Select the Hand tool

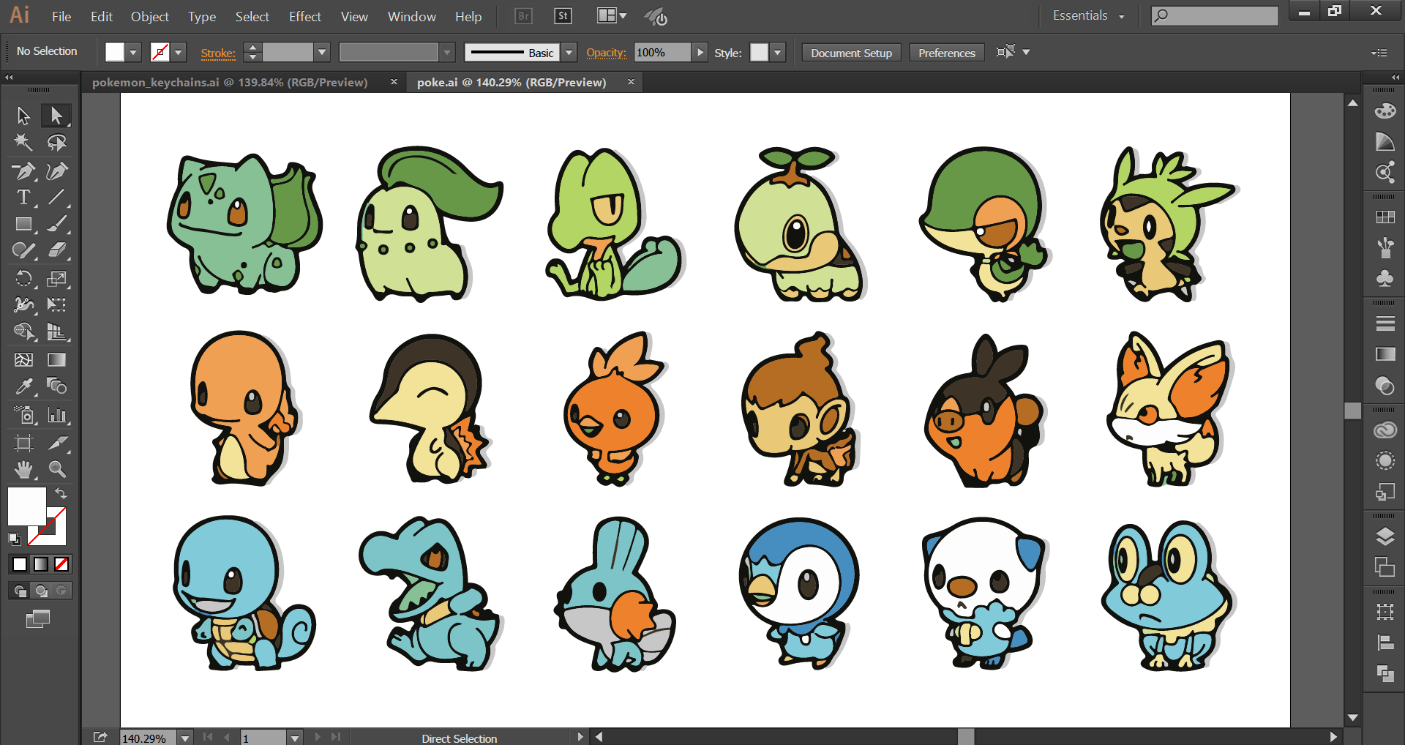coord(23,469)
